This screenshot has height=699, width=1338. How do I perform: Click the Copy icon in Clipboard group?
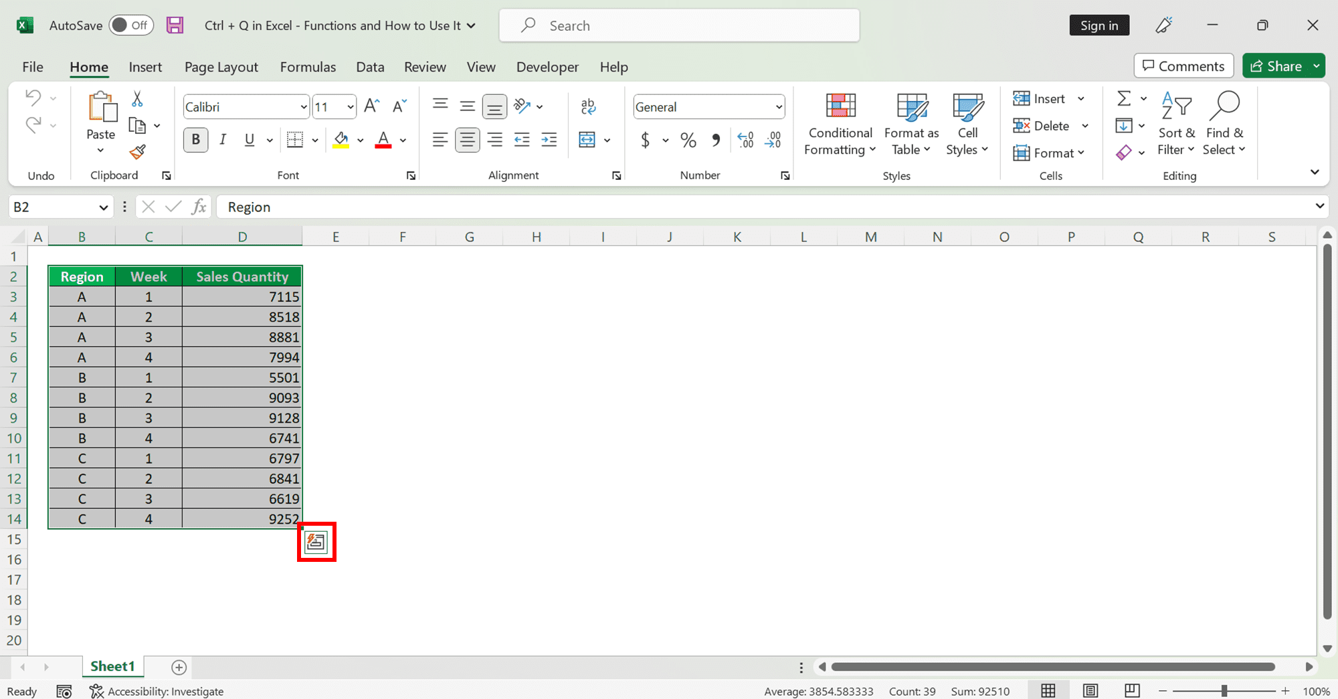[x=137, y=126]
